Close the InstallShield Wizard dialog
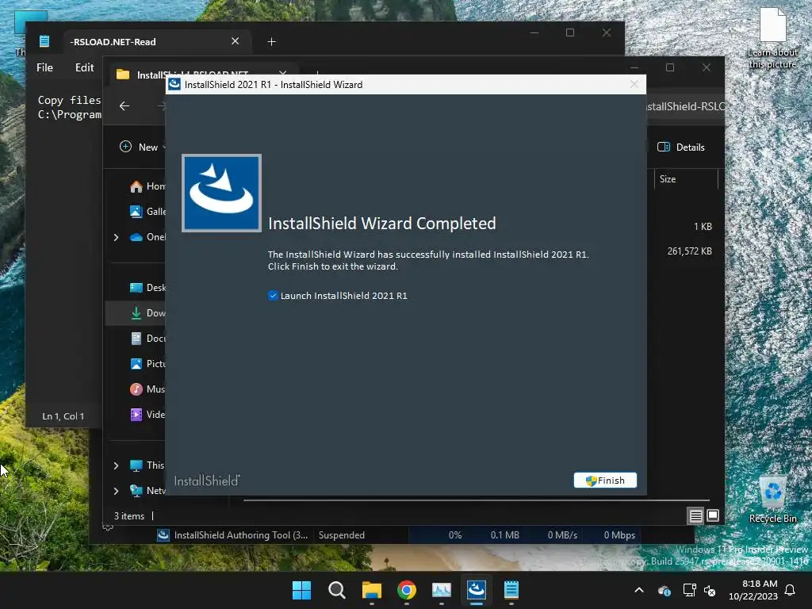Image resolution: width=812 pixels, height=609 pixels. [x=634, y=84]
